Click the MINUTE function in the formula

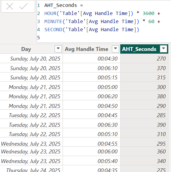[53, 22]
